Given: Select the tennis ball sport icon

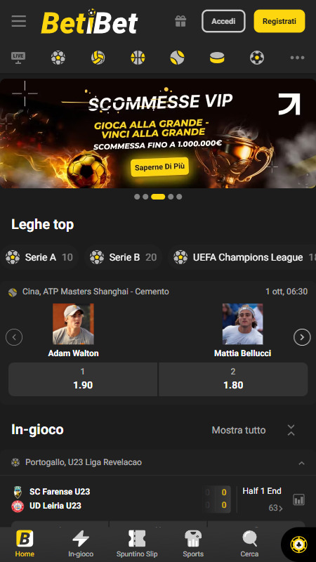Looking at the screenshot, I should pyautogui.click(x=177, y=58).
